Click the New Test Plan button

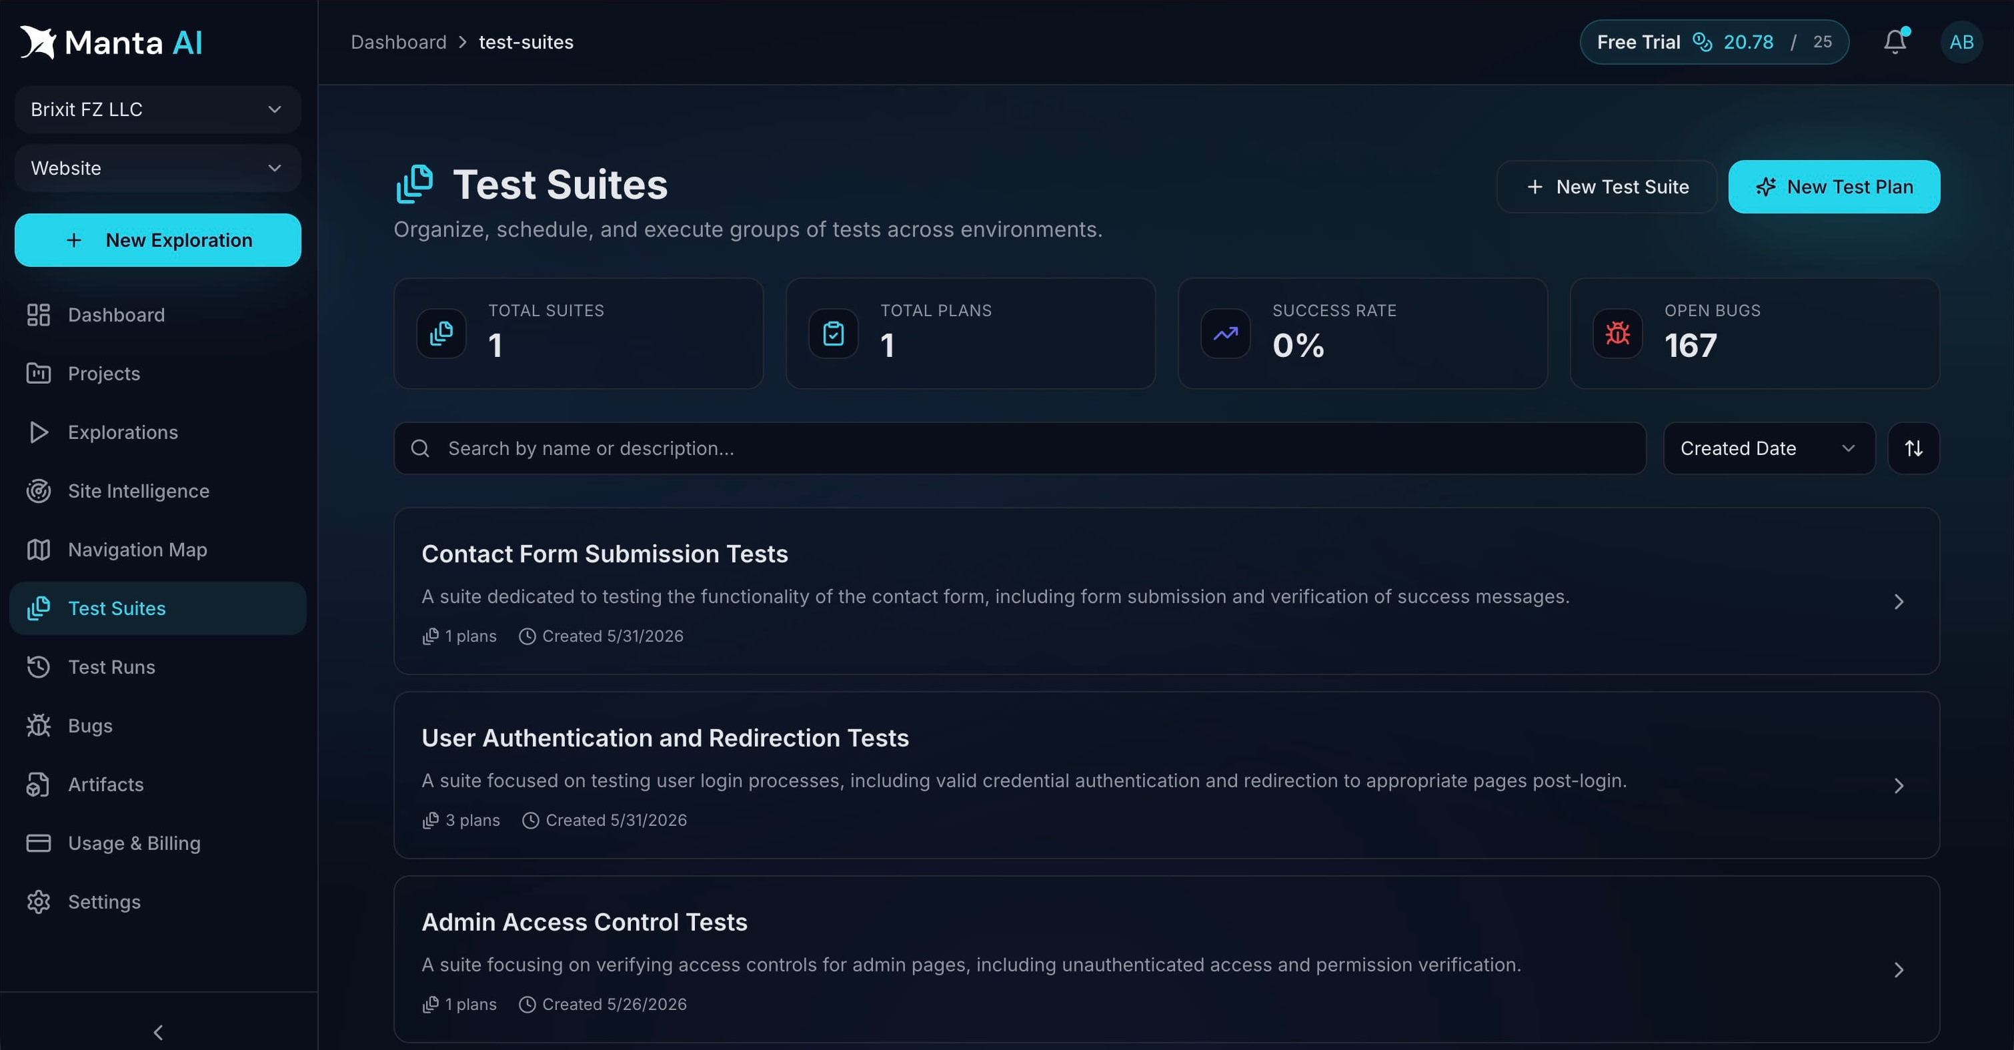[x=1833, y=187]
